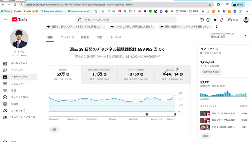252x142 pixels.
Task: Open the Analyze all Mitsuha bookmark
Action: tap(53, 11)
